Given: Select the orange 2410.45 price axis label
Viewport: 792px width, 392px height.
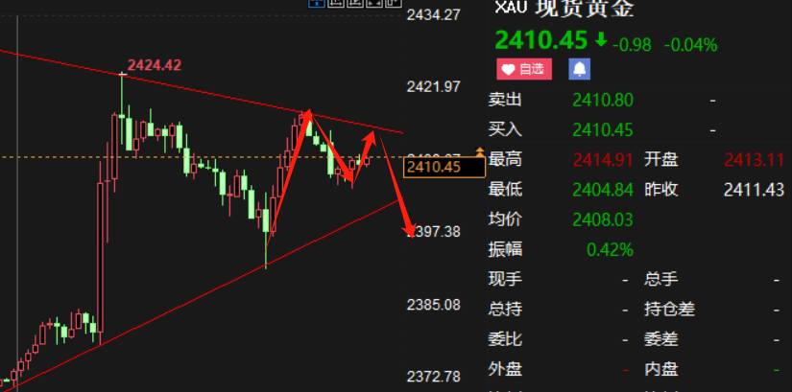Looking at the screenshot, I should [444, 167].
